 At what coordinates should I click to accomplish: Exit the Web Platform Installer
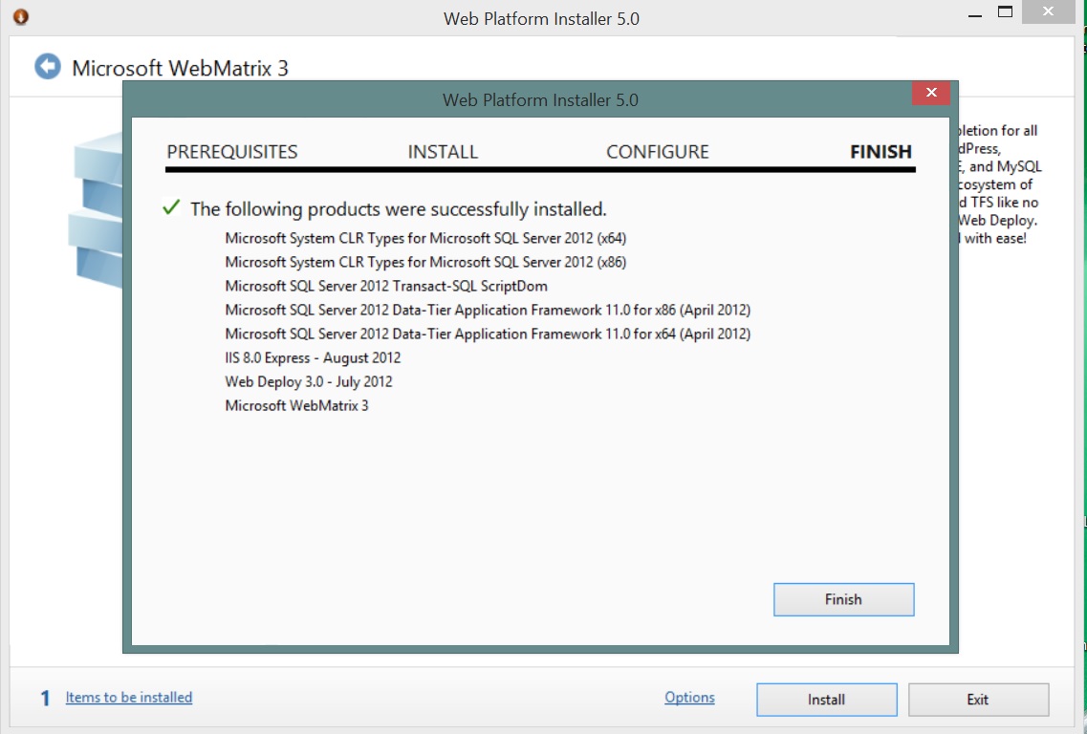point(978,700)
